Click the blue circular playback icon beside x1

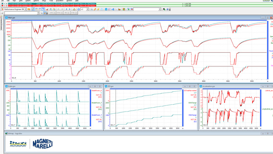pos(79,9)
